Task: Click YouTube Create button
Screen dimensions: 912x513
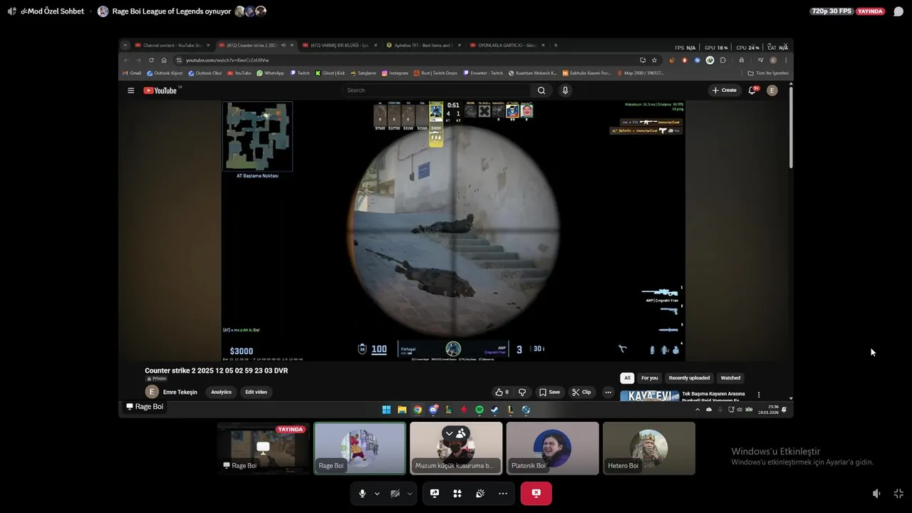Action: (x=724, y=90)
